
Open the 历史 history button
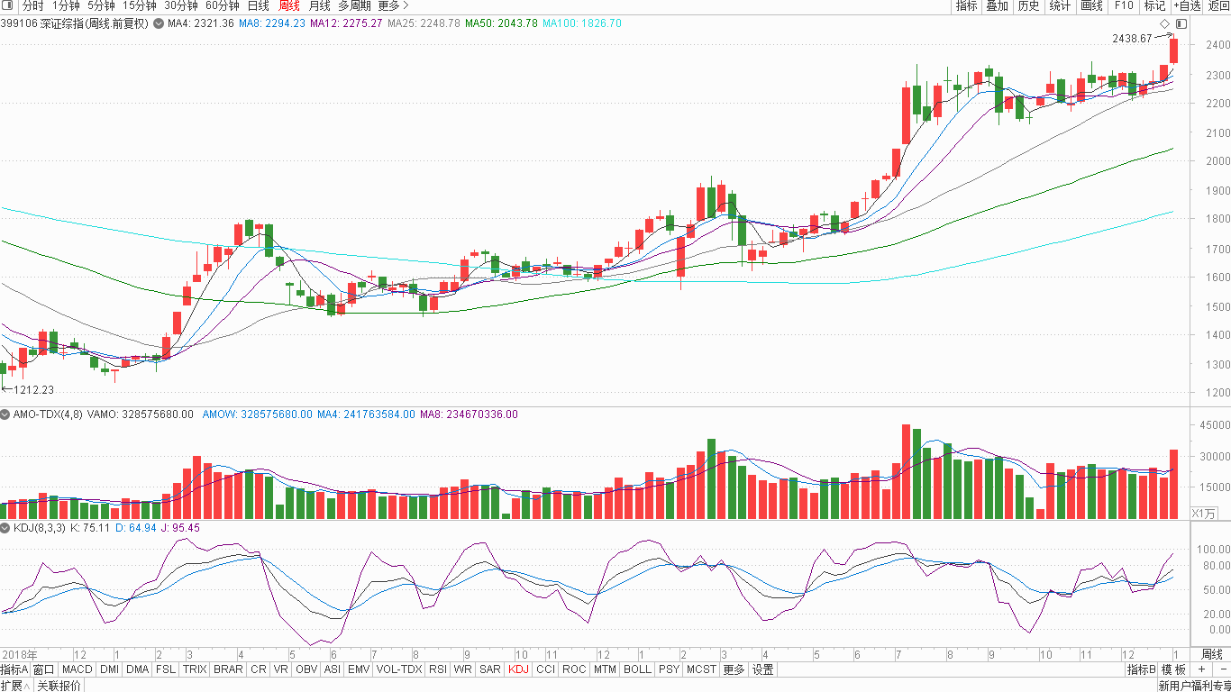tap(1028, 5)
